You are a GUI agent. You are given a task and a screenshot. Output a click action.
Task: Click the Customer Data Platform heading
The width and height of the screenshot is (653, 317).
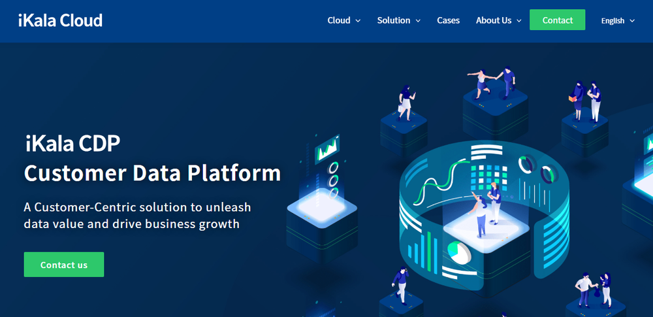coord(152,173)
